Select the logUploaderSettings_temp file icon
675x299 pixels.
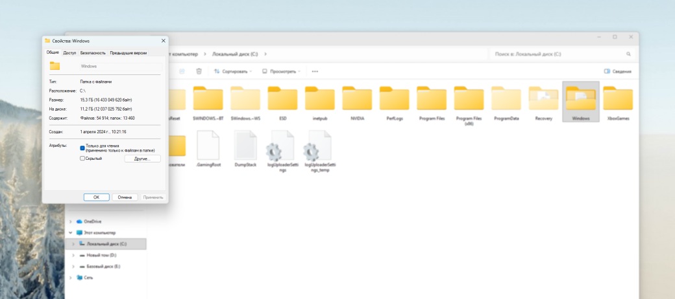[321, 146]
